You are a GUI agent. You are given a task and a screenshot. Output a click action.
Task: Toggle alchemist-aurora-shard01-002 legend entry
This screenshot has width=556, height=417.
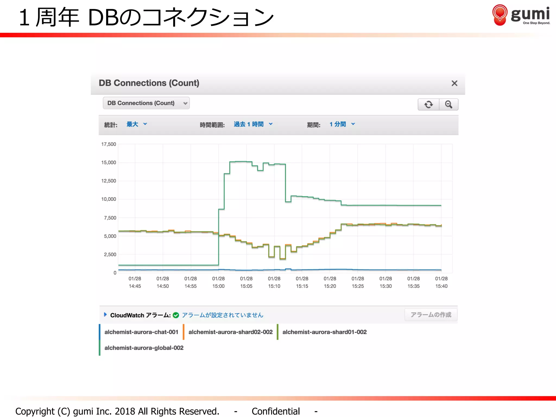tap(324, 332)
